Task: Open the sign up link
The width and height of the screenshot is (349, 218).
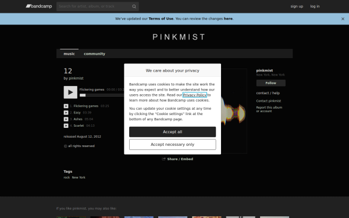Action: coord(297,6)
